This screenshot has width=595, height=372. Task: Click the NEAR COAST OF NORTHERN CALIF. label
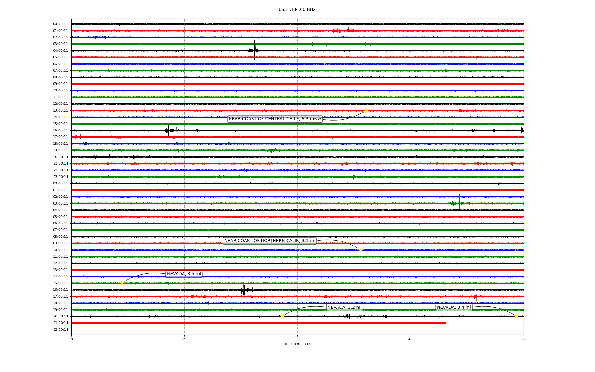tap(270, 241)
